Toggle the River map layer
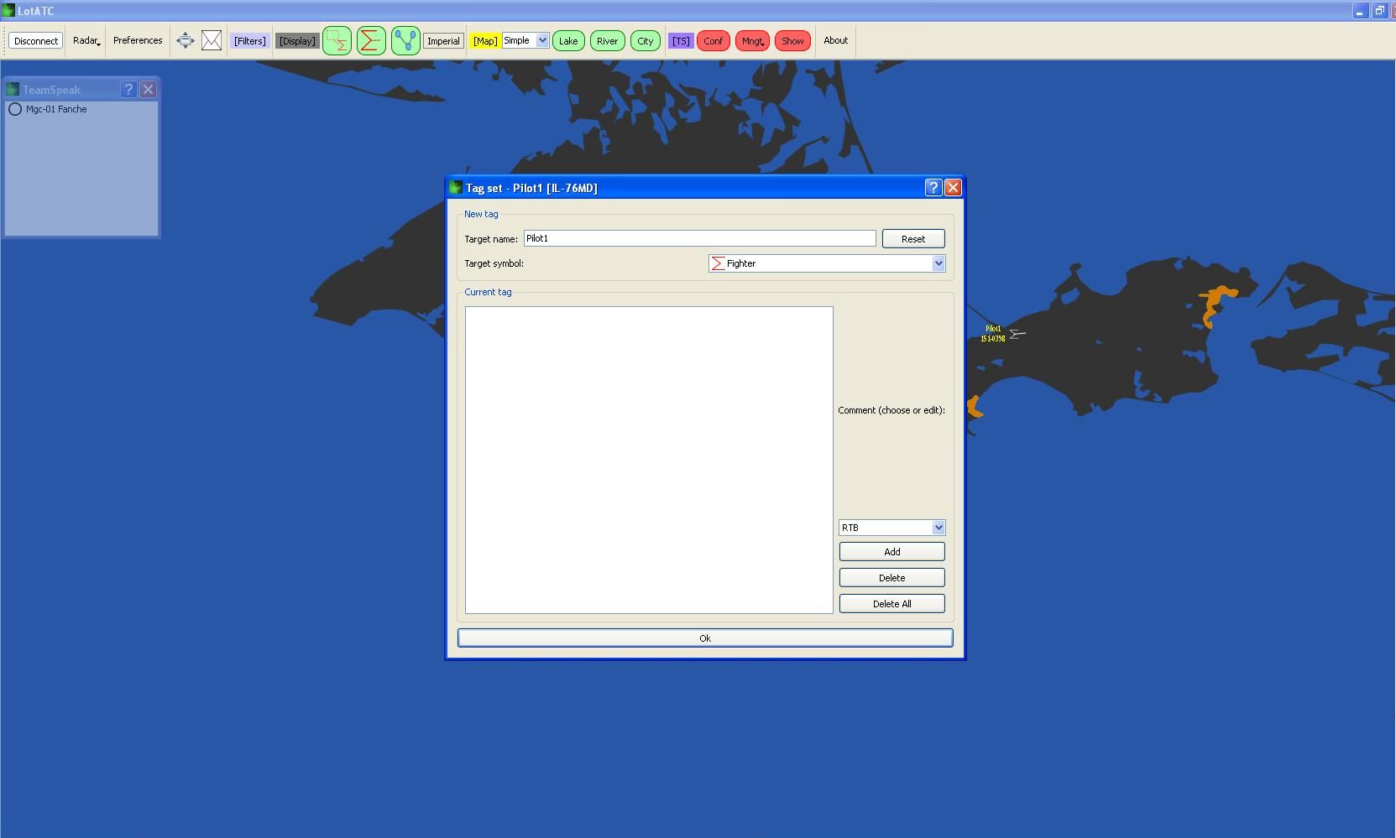 point(607,40)
